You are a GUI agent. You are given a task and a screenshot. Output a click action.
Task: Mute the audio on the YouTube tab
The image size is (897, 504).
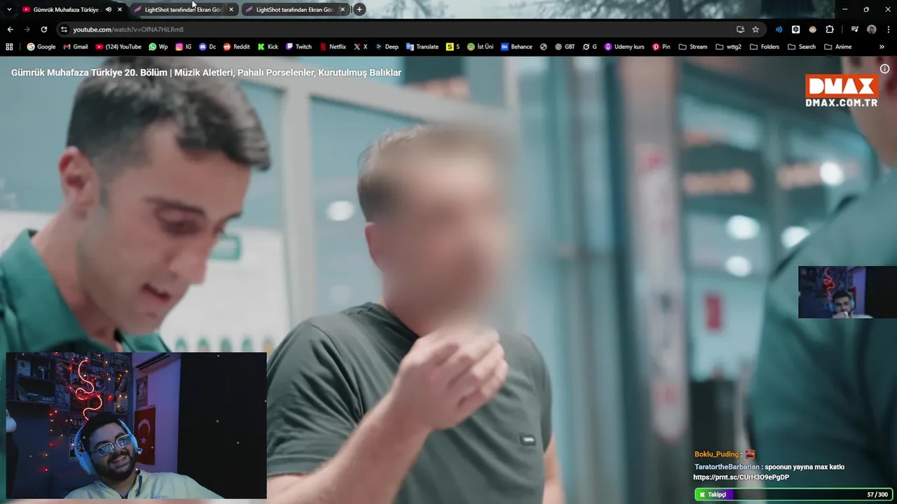pos(108,9)
